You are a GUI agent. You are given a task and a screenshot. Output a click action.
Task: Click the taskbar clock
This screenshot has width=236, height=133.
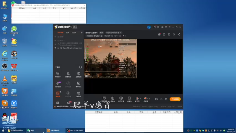(x=231, y=130)
